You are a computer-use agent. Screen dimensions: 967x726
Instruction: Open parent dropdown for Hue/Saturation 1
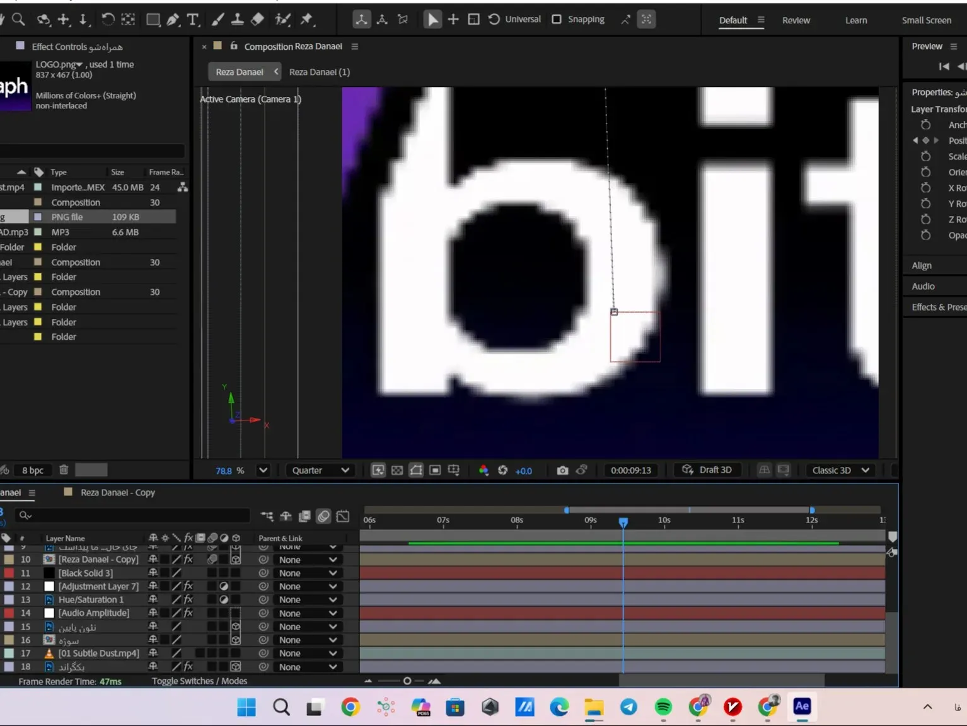307,600
